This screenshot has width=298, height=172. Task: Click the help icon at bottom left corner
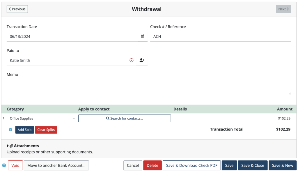pos(3,165)
